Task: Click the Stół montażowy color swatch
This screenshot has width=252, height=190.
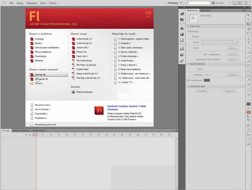Action: click(x=206, y=80)
